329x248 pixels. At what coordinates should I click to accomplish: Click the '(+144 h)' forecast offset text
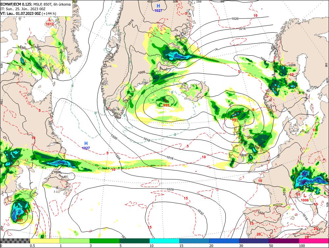[49, 14]
